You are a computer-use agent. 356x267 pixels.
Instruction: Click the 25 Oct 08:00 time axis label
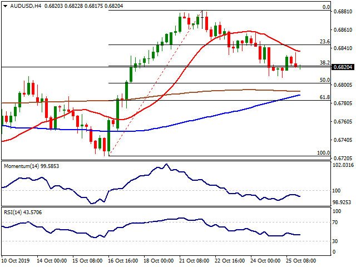coord(301,261)
